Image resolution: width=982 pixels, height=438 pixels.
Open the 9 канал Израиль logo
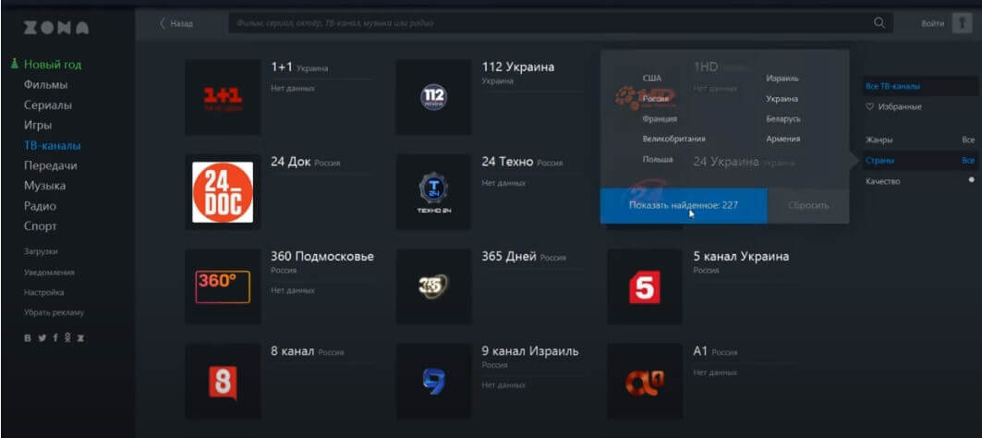(433, 381)
